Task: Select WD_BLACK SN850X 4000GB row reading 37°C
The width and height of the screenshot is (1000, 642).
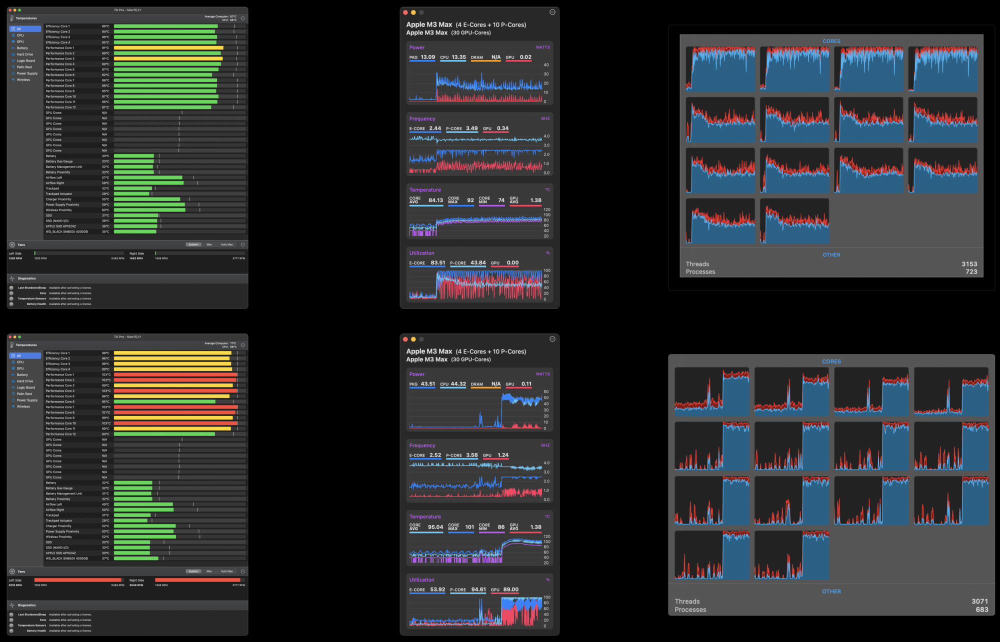Action: 145,558
